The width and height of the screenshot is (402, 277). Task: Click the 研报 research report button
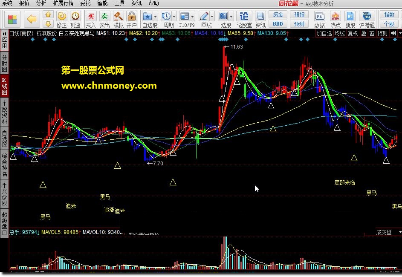pos(299,14)
